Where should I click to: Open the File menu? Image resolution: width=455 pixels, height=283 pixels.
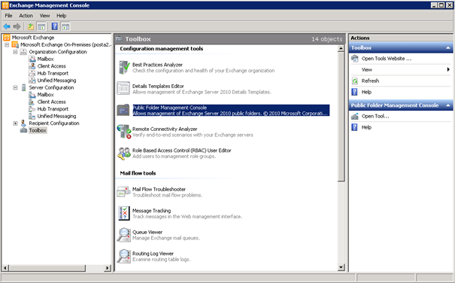tap(9, 16)
